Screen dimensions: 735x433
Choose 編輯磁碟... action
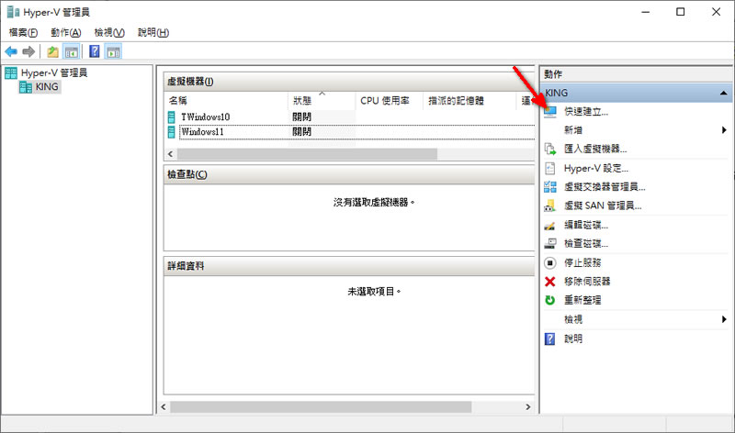[x=586, y=225]
